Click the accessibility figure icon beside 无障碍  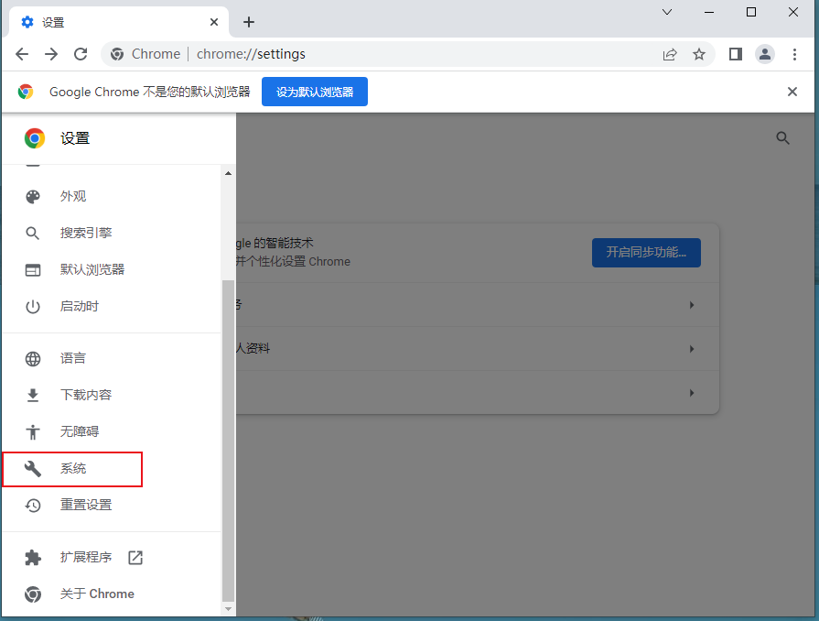pos(33,432)
